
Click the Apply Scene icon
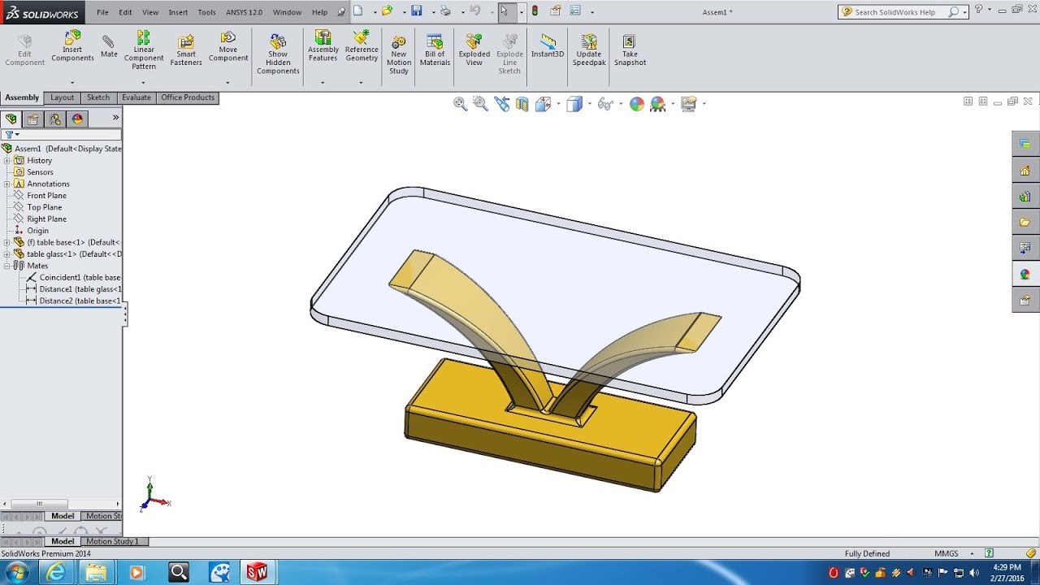(657, 103)
